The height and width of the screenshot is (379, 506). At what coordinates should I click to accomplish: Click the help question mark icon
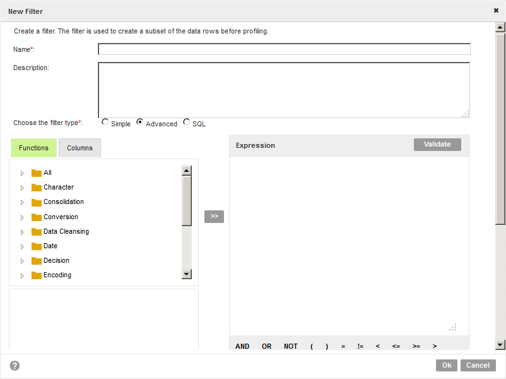tap(15, 366)
